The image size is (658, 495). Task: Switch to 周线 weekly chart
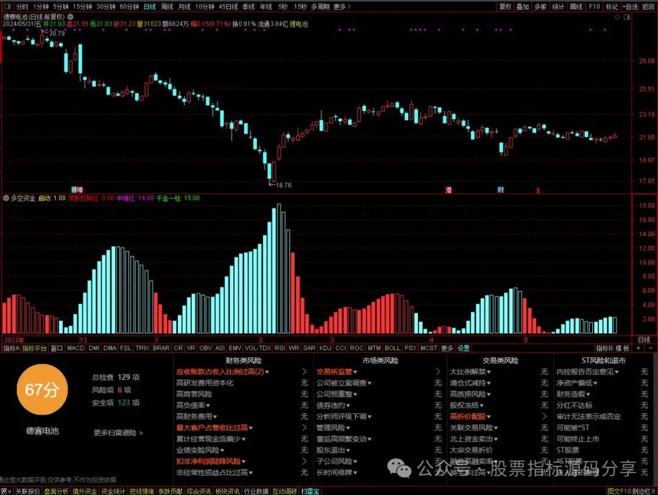point(167,7)
